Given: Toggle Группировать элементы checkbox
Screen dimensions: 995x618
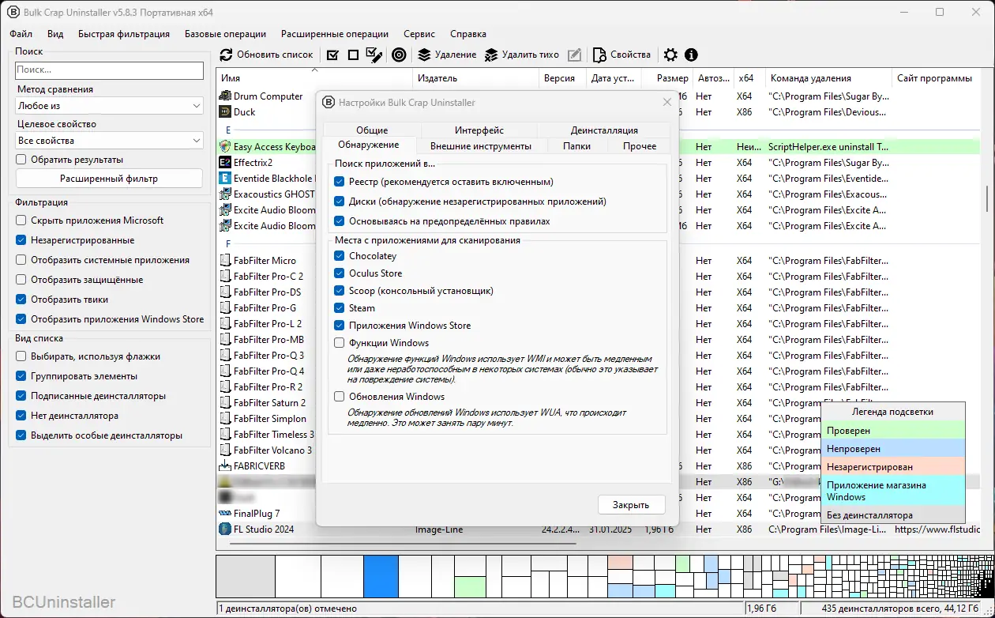Looking at the screenshot, I should tap(21, 376).
